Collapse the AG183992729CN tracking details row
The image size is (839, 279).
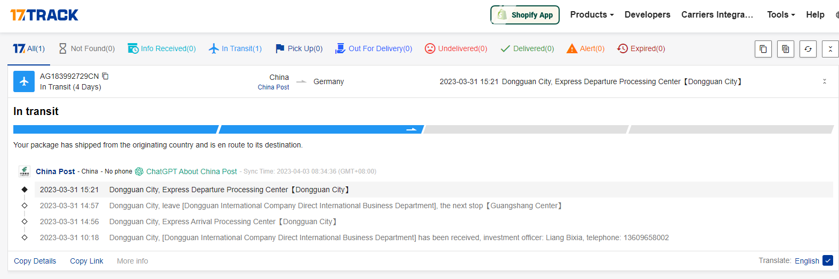coord(824,81)
